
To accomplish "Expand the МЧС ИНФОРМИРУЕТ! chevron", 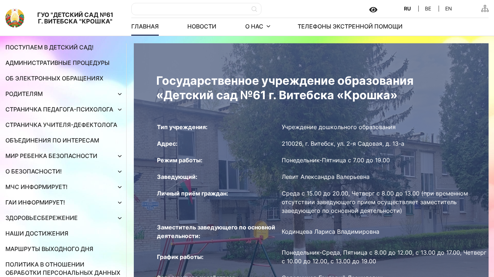I will click(120, 187).
